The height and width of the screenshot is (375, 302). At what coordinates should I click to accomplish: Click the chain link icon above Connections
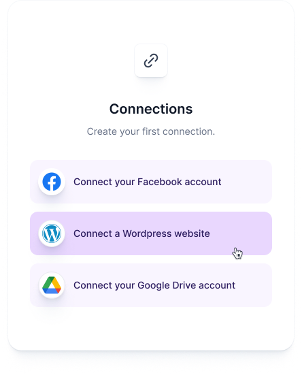[x=151, y=61]
